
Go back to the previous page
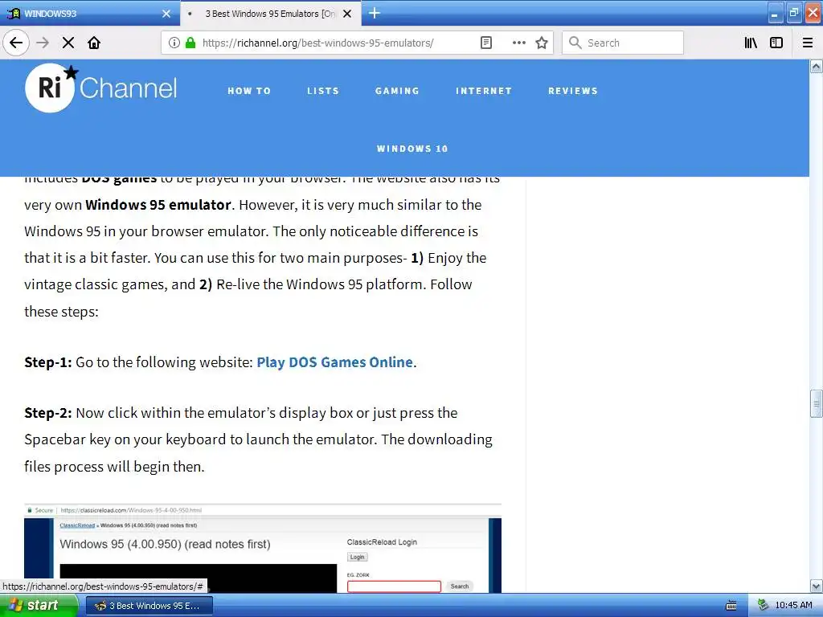(x=16, y=43)
